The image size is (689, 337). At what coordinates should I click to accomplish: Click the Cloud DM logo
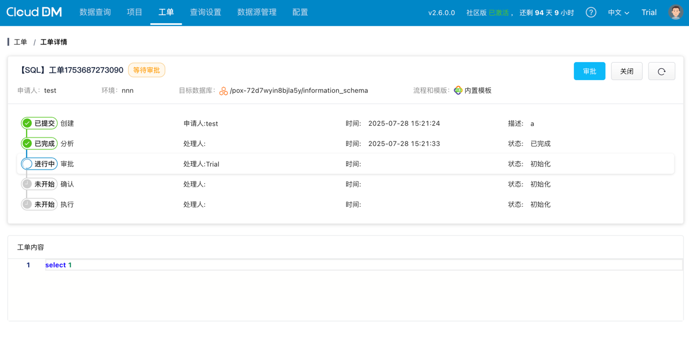point(34,12)
